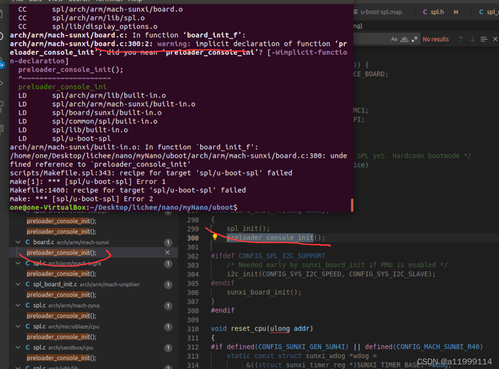Collapse spl_board_init.c search result group
Screen dimensions: 499x369
coord(18,284)
